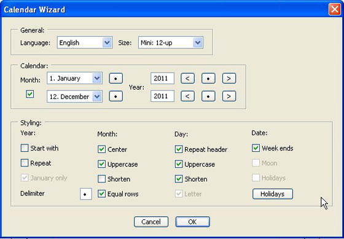
Task: Uncheck the Equal rows checkbox
Action: click(101, 194)
